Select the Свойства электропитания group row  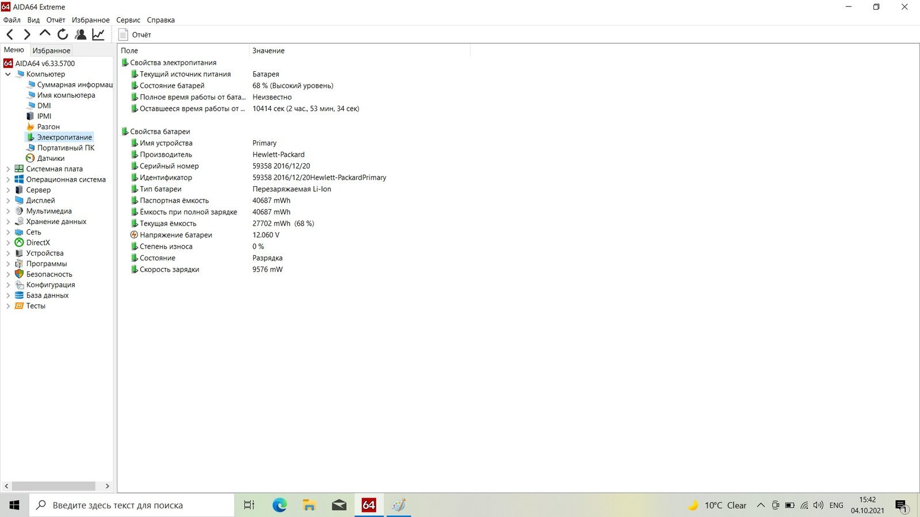[169, 63]
